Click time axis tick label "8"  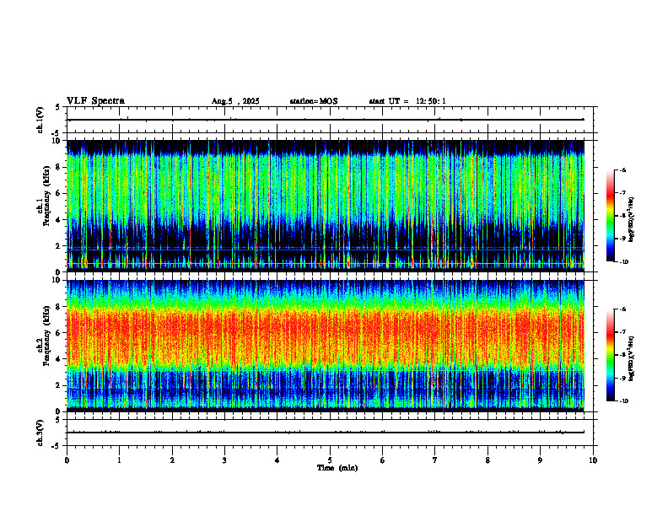click(x=488, y=460)
